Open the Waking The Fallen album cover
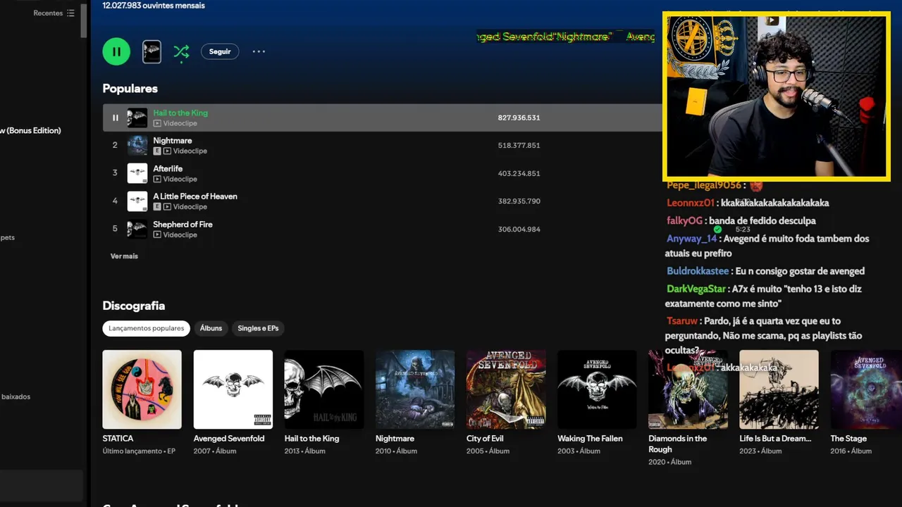Screen dimensions: 902x507 tap(597, 389)
